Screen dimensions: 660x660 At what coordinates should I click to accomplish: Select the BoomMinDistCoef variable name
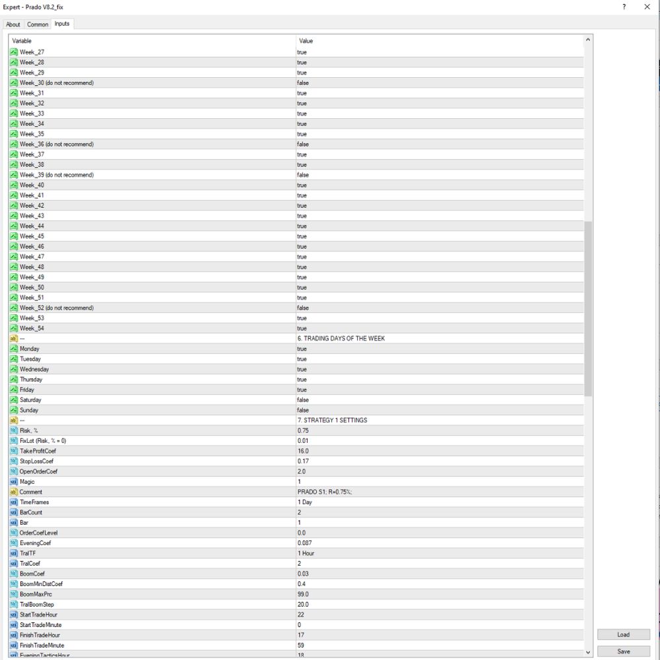coord(41,584)
